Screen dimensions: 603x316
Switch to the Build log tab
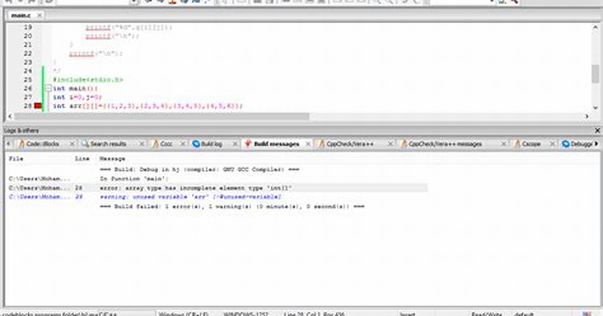click(x=211, y=144)
